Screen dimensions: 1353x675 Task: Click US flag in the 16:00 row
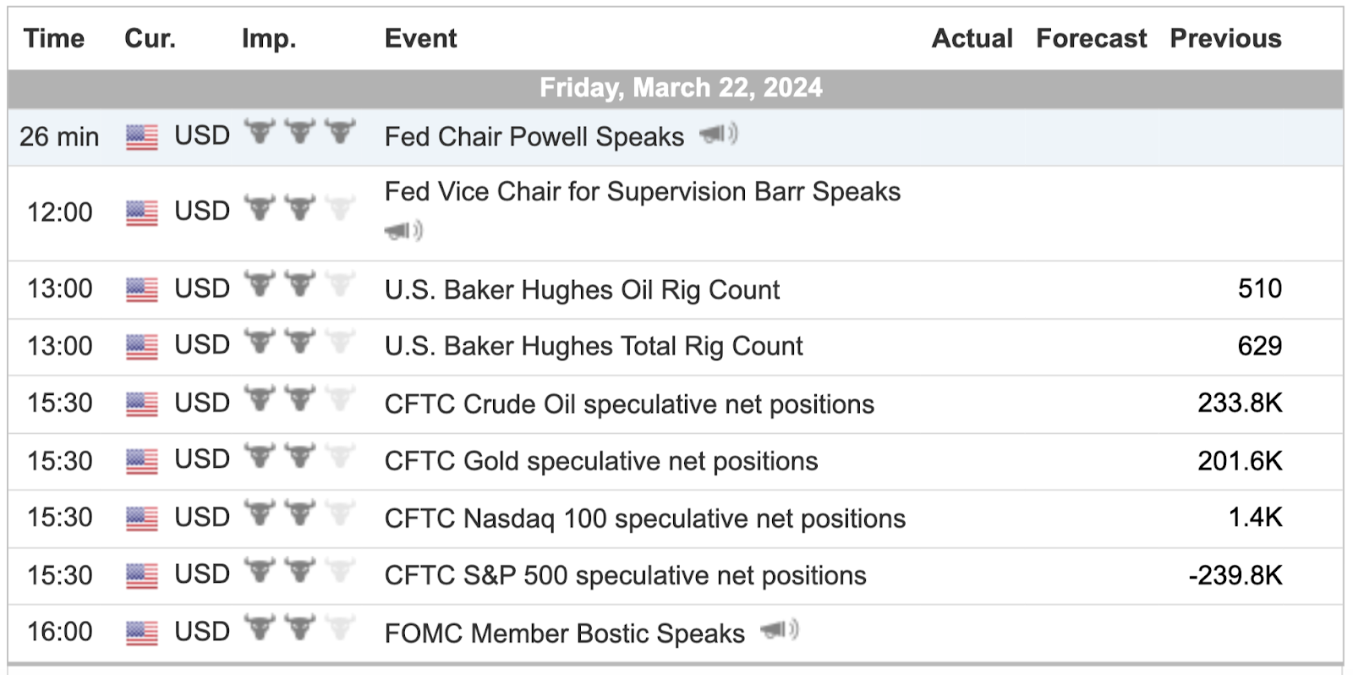142,633
